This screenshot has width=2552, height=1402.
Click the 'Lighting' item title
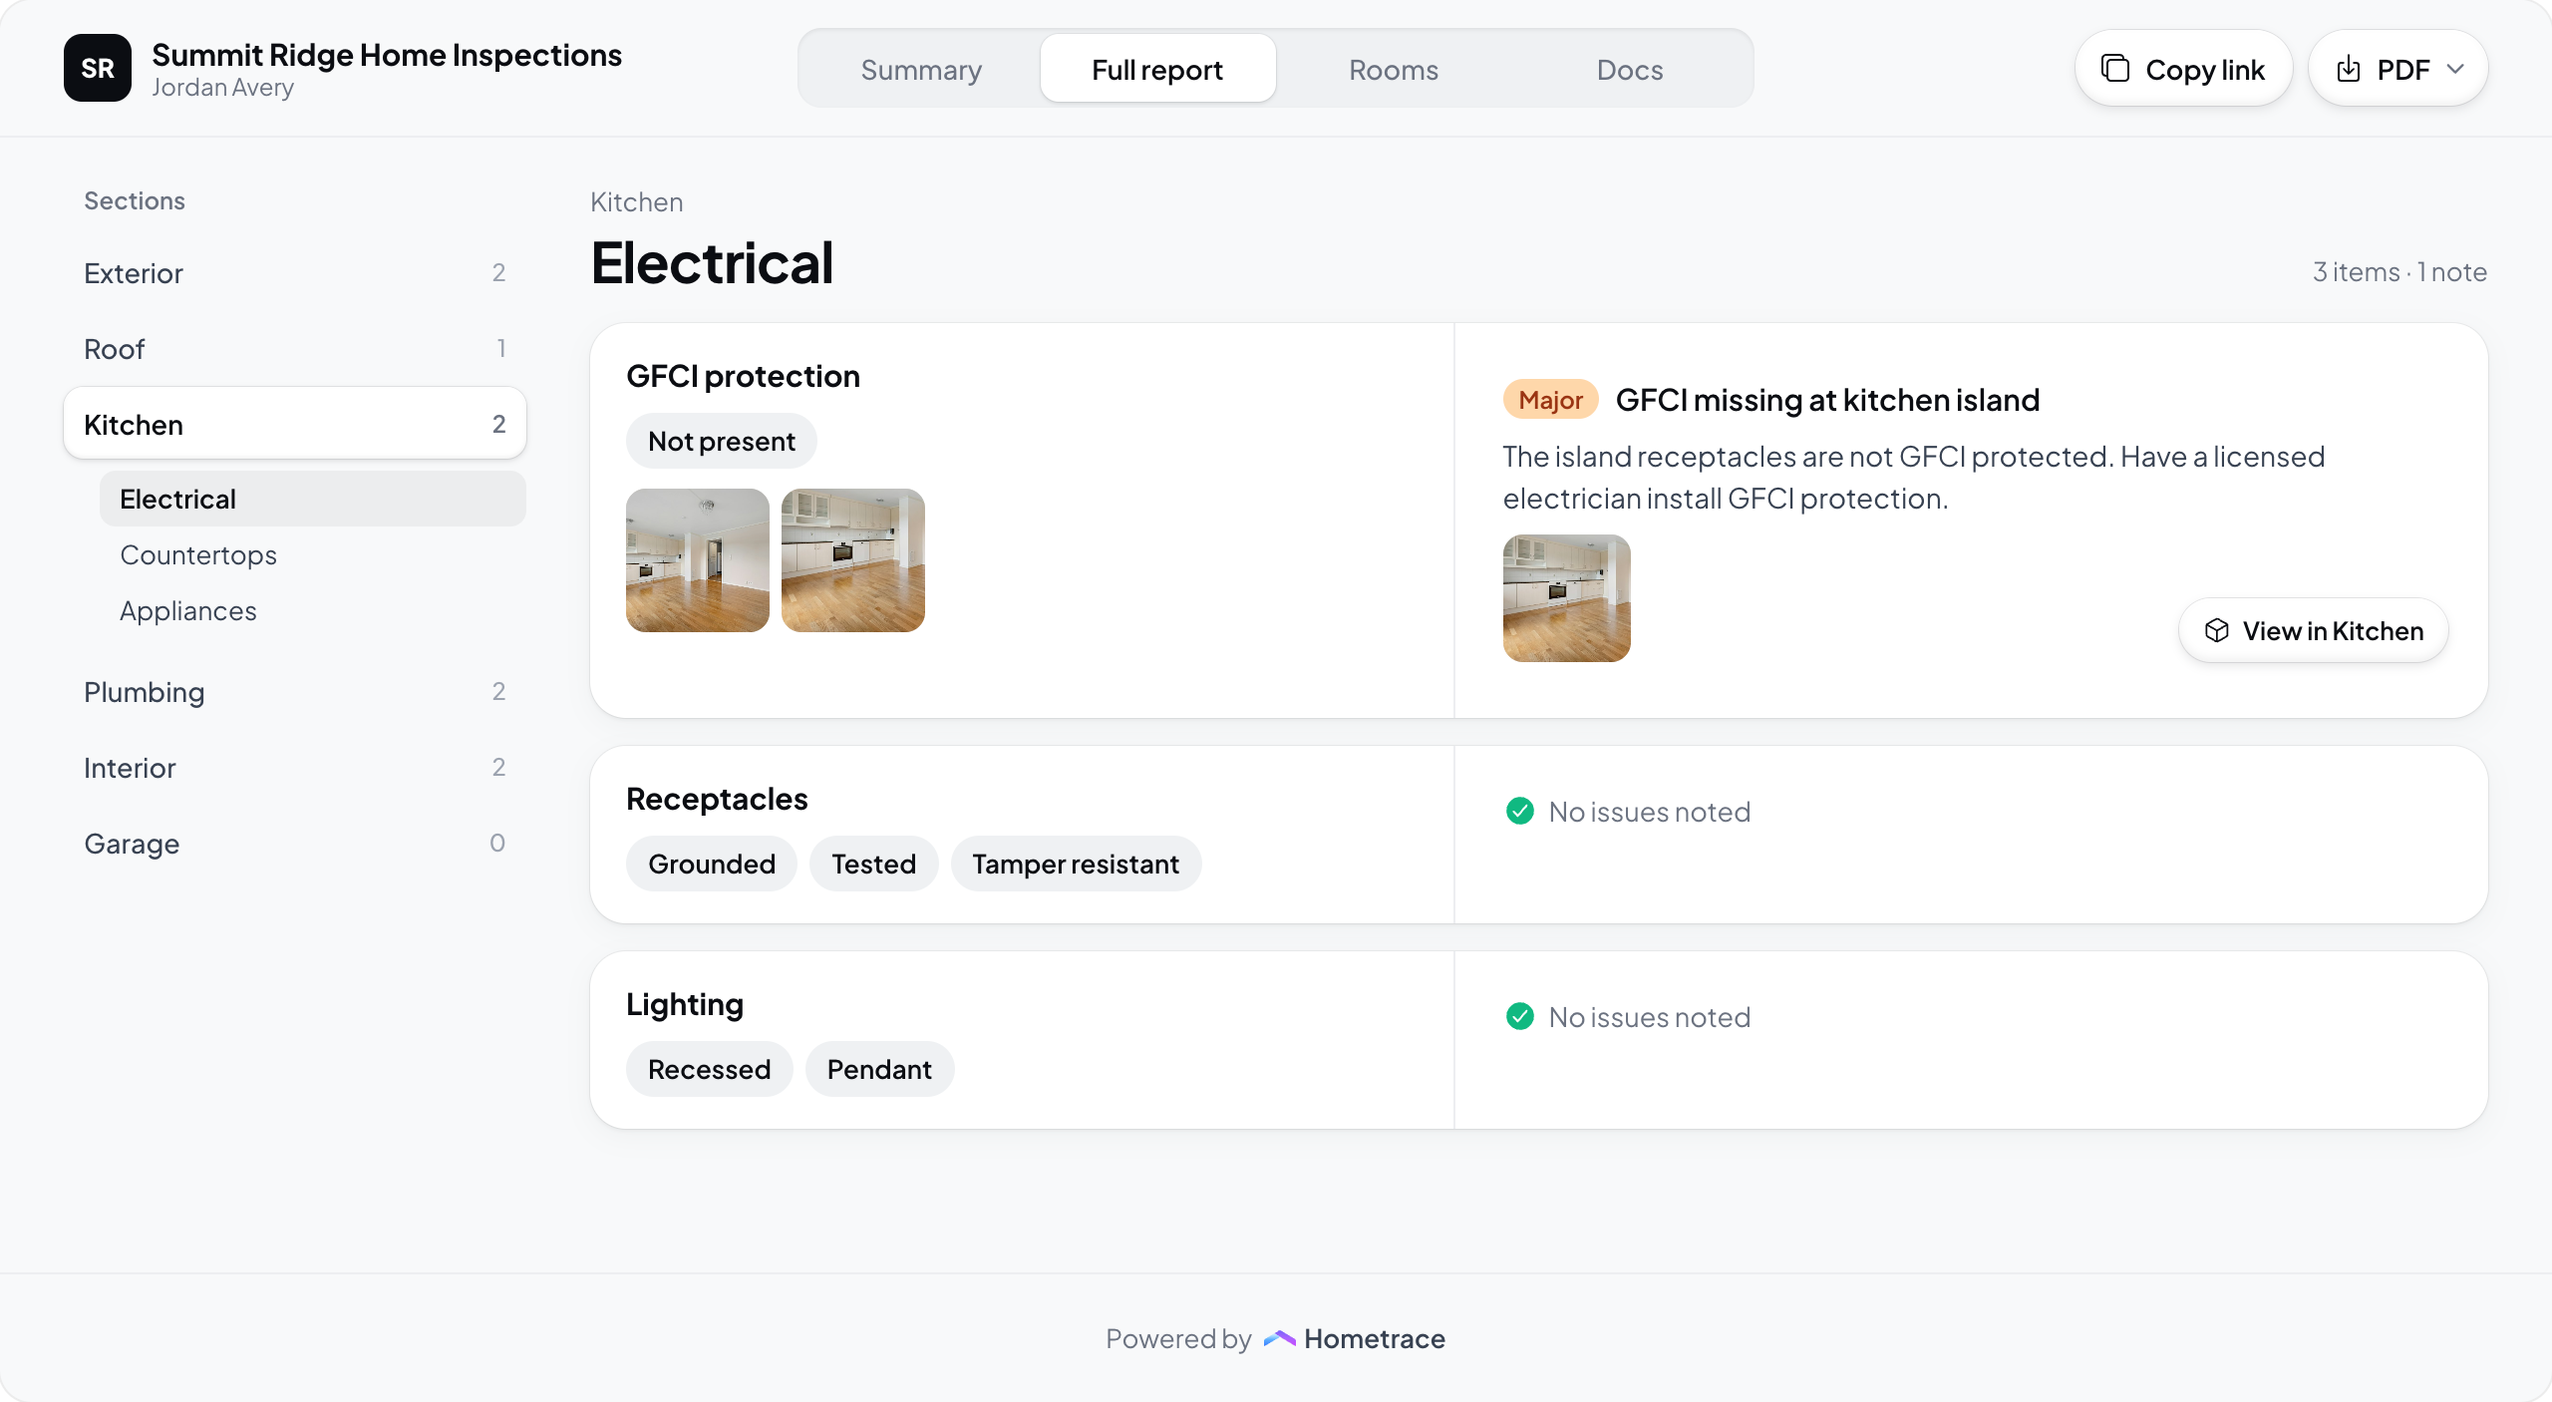point(685,1004)
